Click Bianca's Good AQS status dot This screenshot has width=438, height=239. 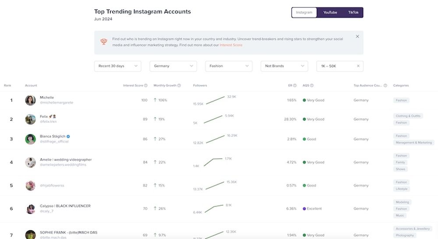point(304,139)
